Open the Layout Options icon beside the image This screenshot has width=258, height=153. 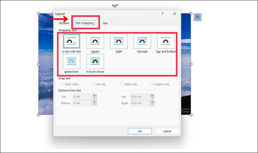tap(197, 17)
